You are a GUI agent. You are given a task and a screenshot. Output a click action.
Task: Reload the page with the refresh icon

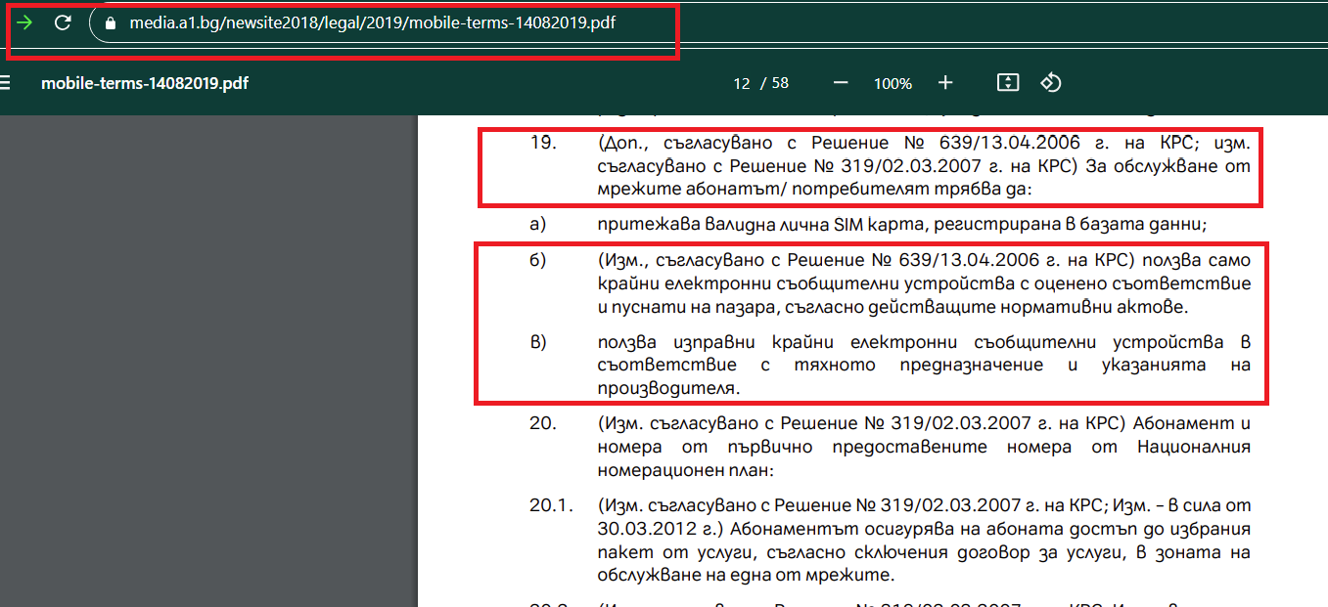(63, 22)
